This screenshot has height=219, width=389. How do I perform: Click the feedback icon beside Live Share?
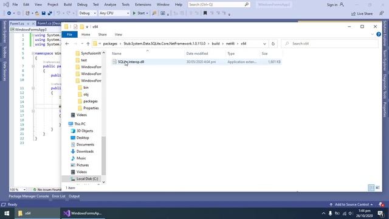coord(382,13)
